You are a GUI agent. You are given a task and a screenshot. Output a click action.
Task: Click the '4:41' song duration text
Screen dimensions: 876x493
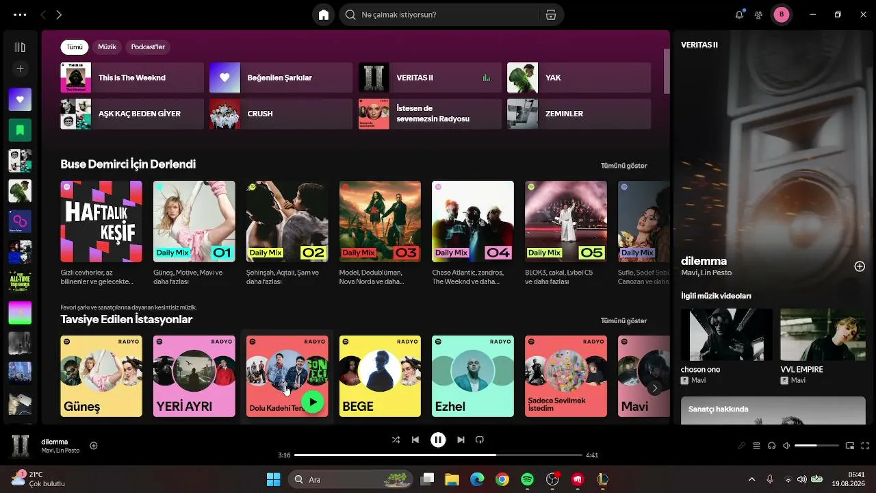(x=592, y=455)
